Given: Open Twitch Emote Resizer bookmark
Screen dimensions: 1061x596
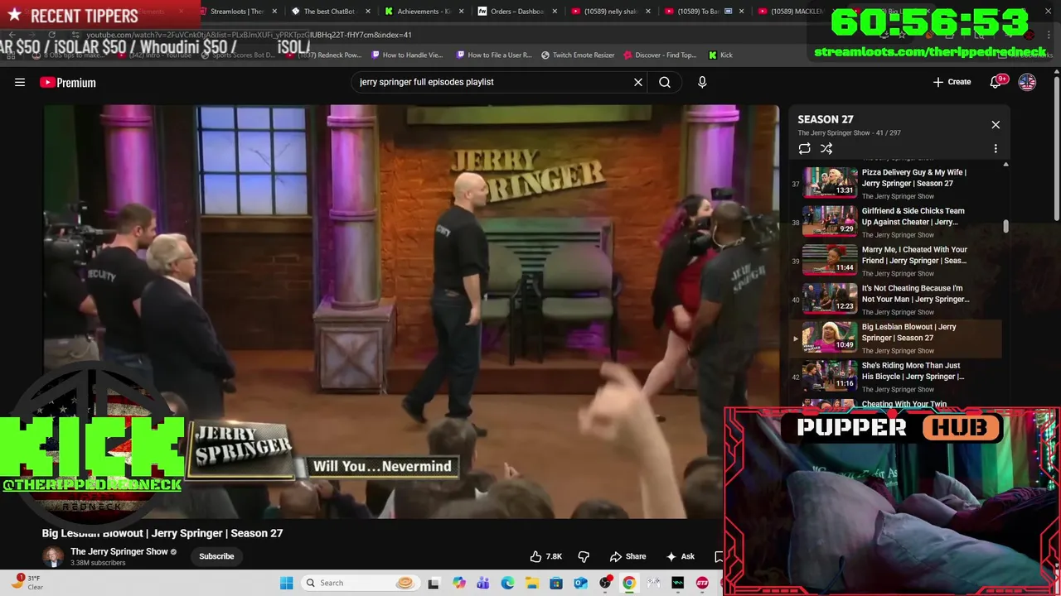Looking at the screenshot, I should 578,55.
